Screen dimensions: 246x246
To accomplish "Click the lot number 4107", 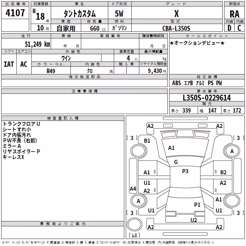I will pos(15,13).
